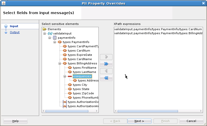Collapse the types:PaymentInfo tree node
The height and width of the screenshot is (126, 207).
coord(55,42)
